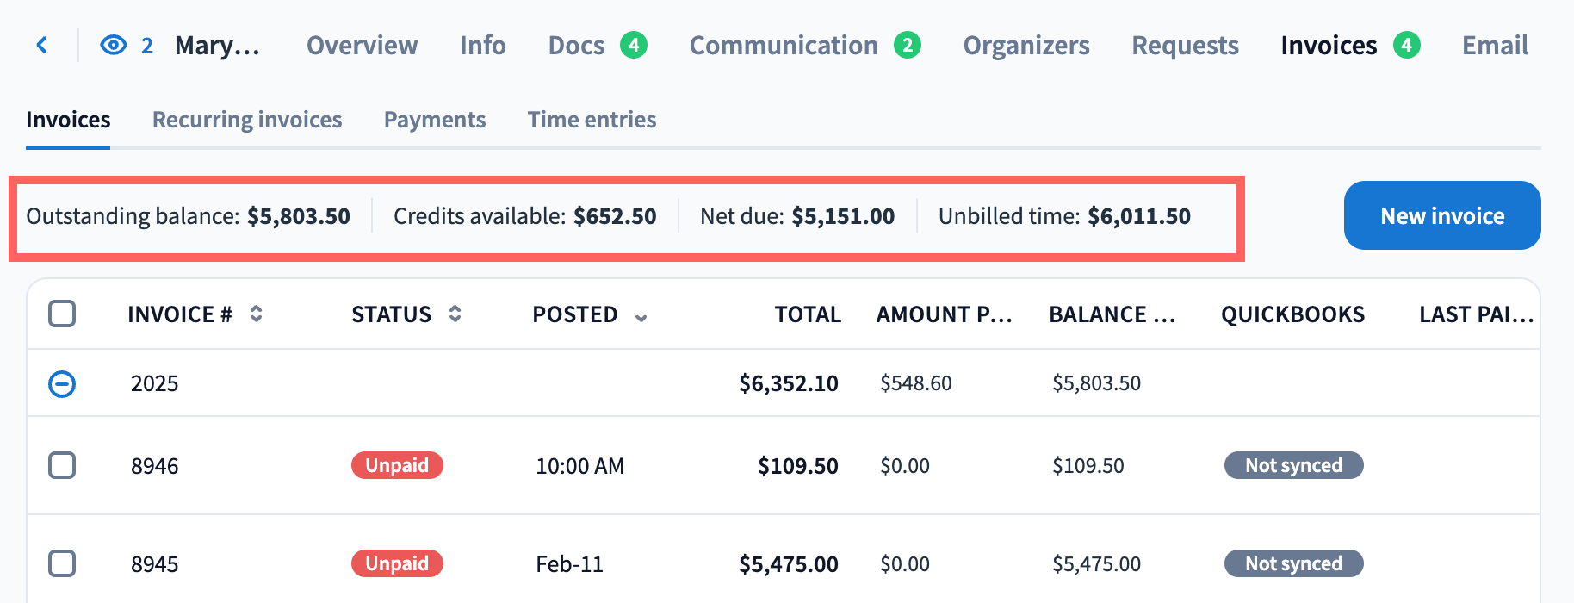The height and width of the screenshot is (603, 1574).
Task: Click the Communication count badge
Action: pyautogui.click(x=907, y=45)
